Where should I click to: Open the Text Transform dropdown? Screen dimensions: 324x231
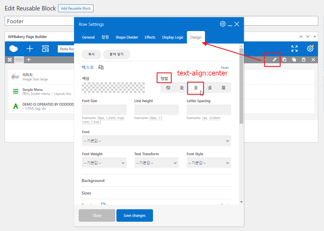coord(156,163)
